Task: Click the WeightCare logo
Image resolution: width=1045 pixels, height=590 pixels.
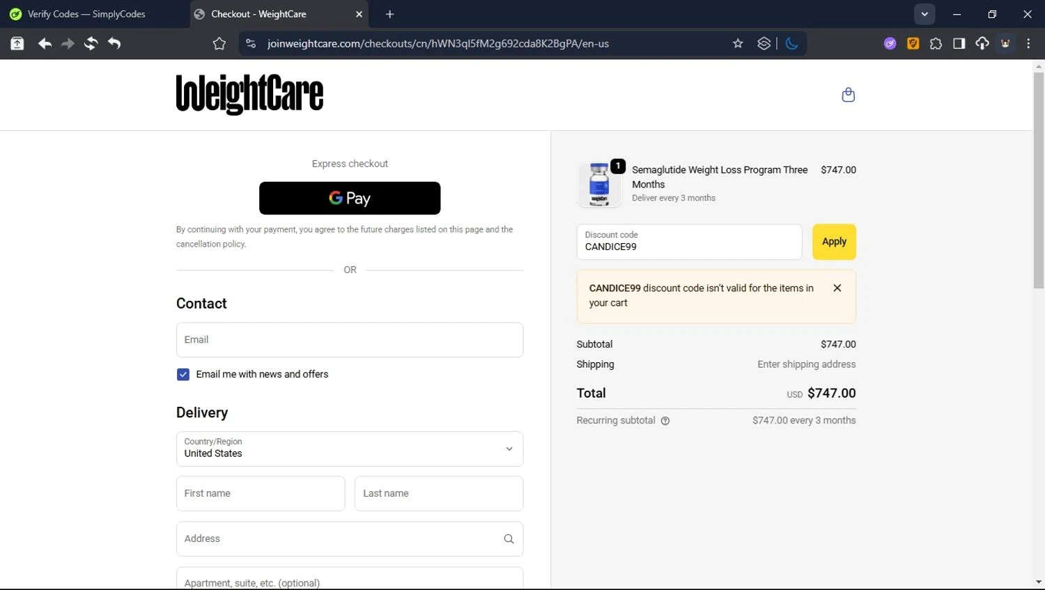Action: [249, 94]
